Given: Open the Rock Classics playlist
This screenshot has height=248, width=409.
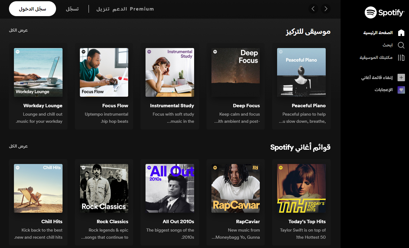Looking at the screenshot, I should coord(104,188).
